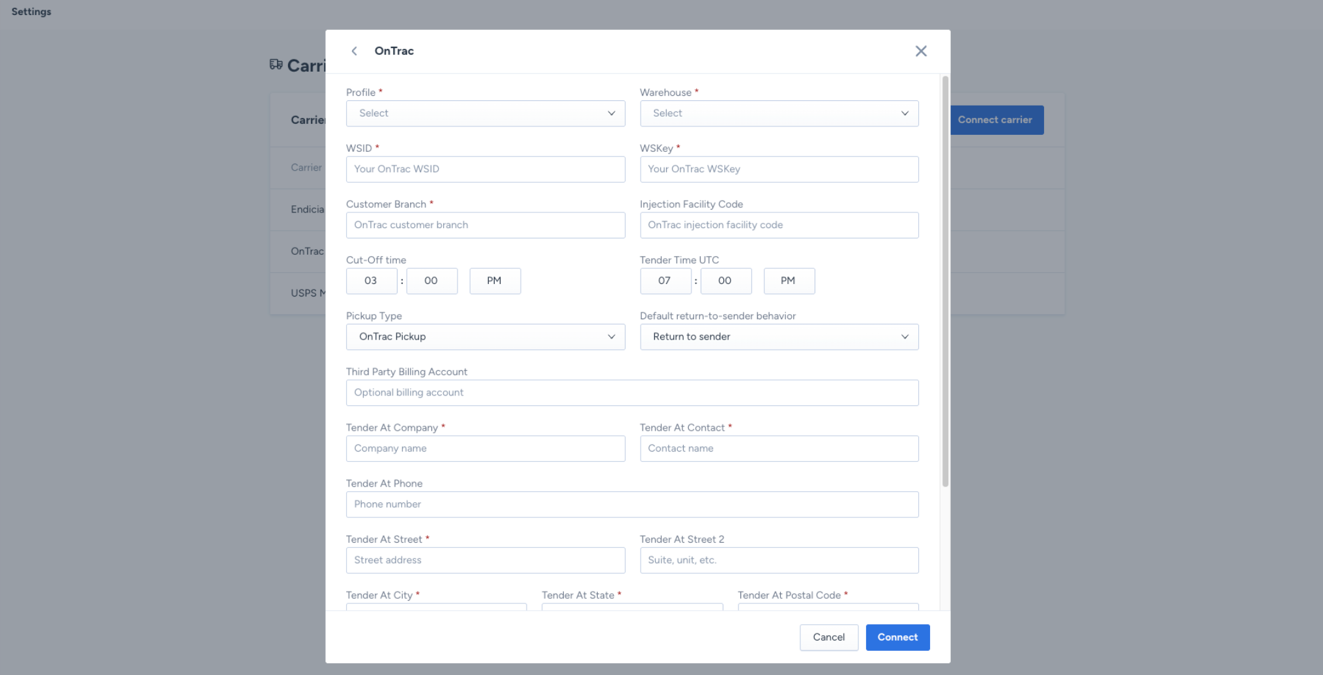Toggle the Cut-Off time PM selector
This screenshot has height=675, width=1323.
pos(495,281)
